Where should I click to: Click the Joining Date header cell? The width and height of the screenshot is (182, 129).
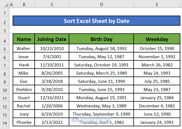(52, 39)
